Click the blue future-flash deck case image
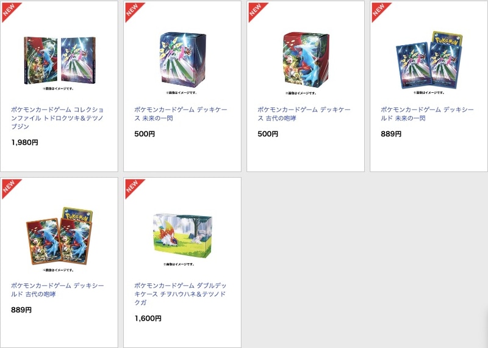488x348 pixels. [182, 59]
